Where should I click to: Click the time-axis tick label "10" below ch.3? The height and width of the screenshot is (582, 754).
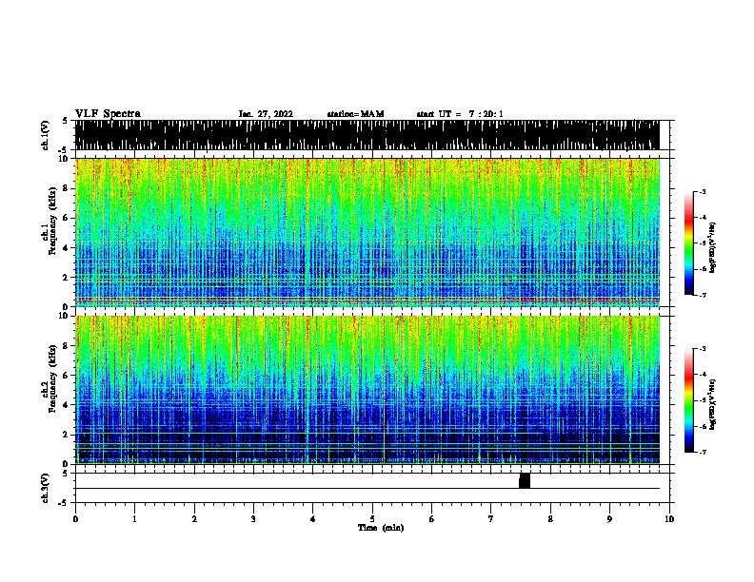click(669, 519)
